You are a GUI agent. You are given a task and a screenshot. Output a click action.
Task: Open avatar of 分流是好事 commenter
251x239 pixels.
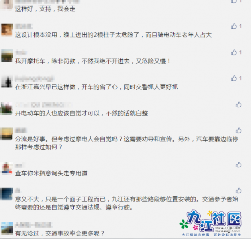(6, 134)
